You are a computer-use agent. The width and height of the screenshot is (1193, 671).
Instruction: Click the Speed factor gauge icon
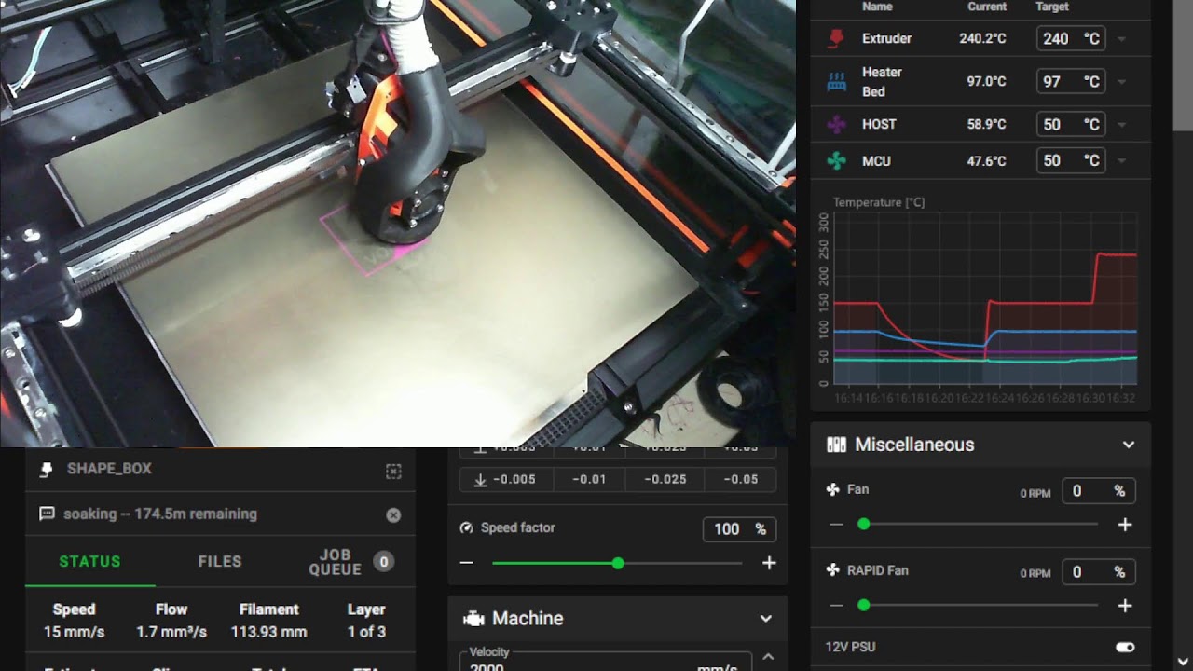coord(467,527)
